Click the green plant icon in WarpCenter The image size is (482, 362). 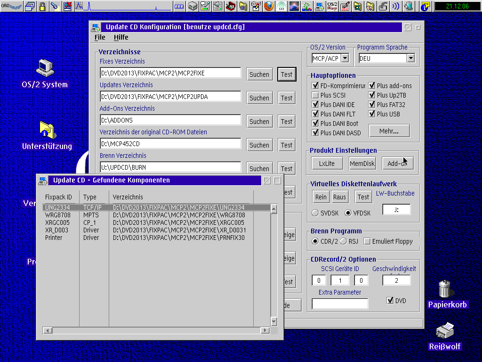(306, 6)
